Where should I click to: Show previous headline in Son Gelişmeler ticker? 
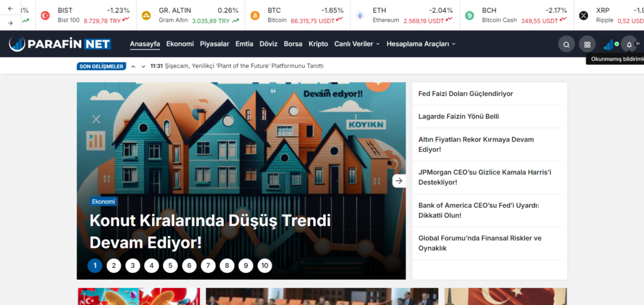[x=133, y=67]
